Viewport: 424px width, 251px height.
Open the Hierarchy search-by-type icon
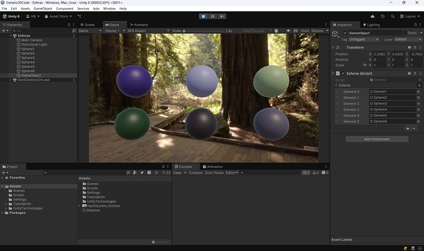click(74, 31)
